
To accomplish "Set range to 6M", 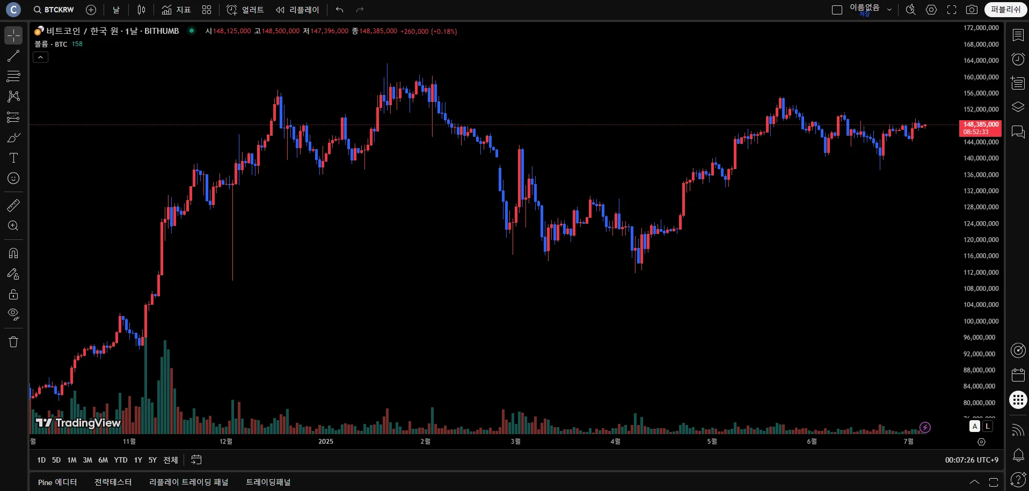I will (103, 460).
